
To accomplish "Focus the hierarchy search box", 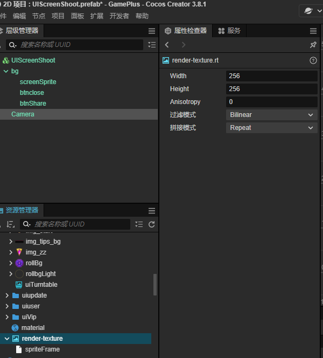I will pyautogui.click(x=74, y=45).
